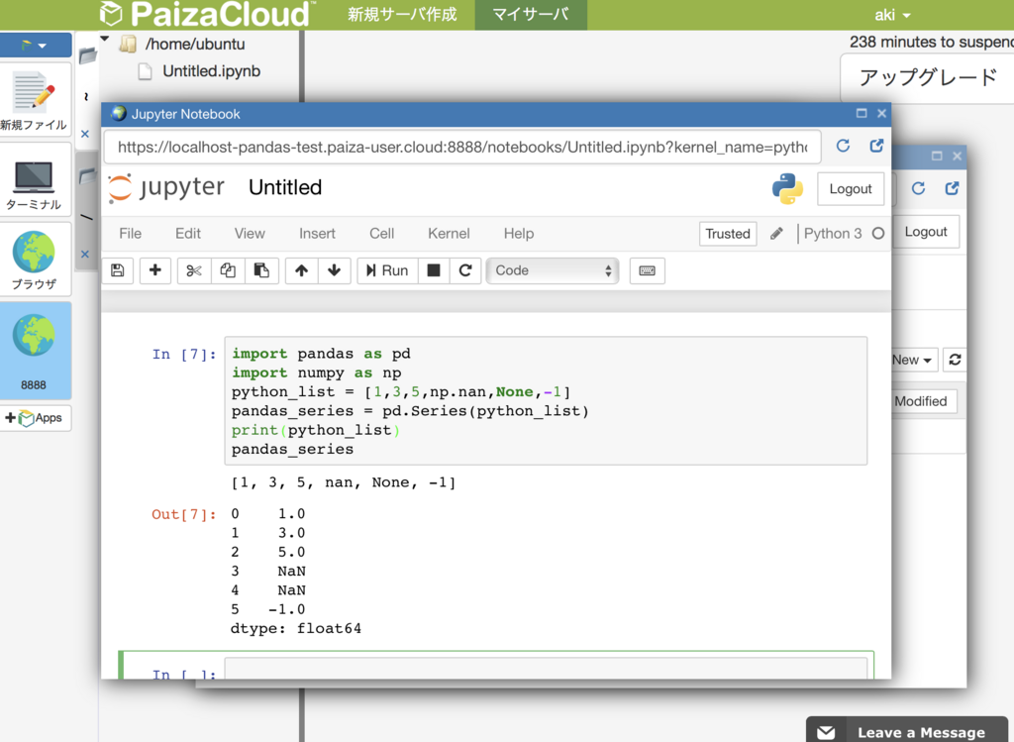Sort by Modified in background window
This screenshot has height=742, width=1014.
click(921, 401)
